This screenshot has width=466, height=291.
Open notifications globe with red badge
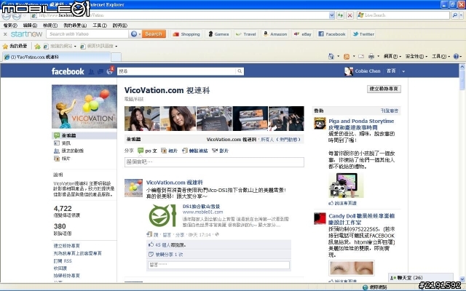(110, 71)
